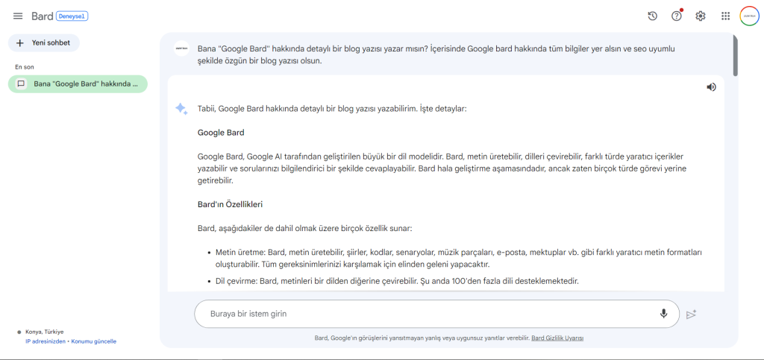
Task: Click user avatar beside the prompt
Action: [182, 48]
